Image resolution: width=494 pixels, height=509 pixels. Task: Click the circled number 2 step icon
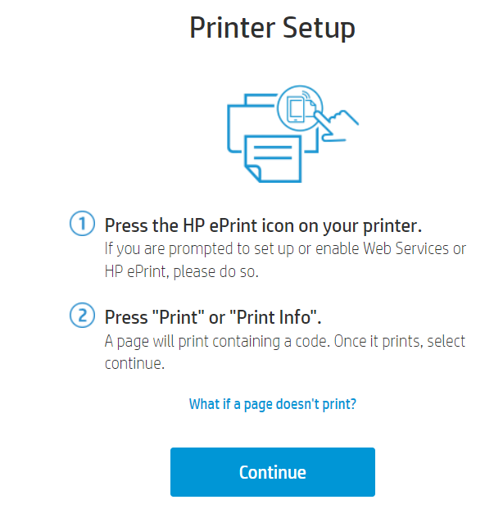pyautogui.click(x=81, y=316)
